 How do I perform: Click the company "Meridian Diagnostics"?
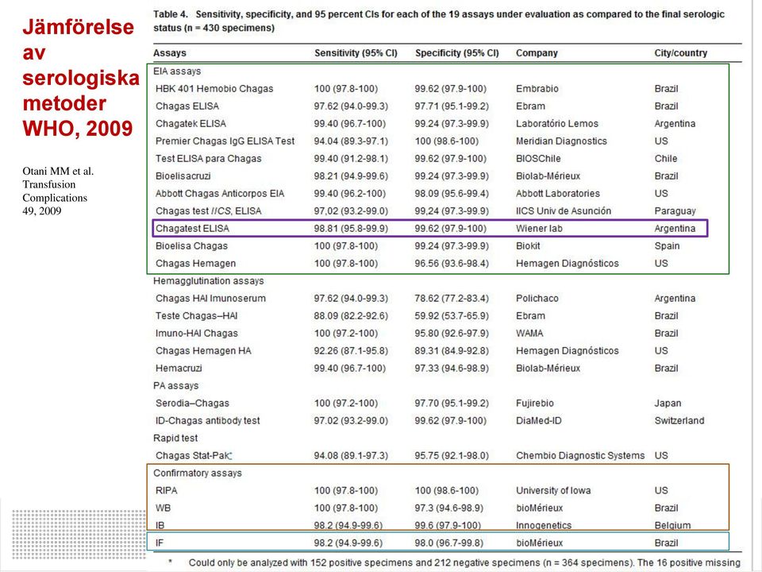tap(561, 141)
